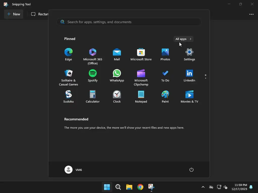Open the LinkedIn pinned app
Screen dimensions: 258x193
tap(189, 76)
